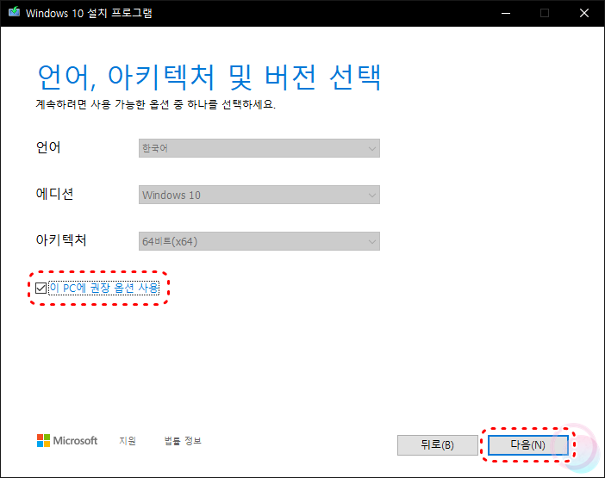Image resolution: width=605 pixels, height=478 pixels.
Task: Click the maximize button in the title bar
Action: [x=545, y=13]
